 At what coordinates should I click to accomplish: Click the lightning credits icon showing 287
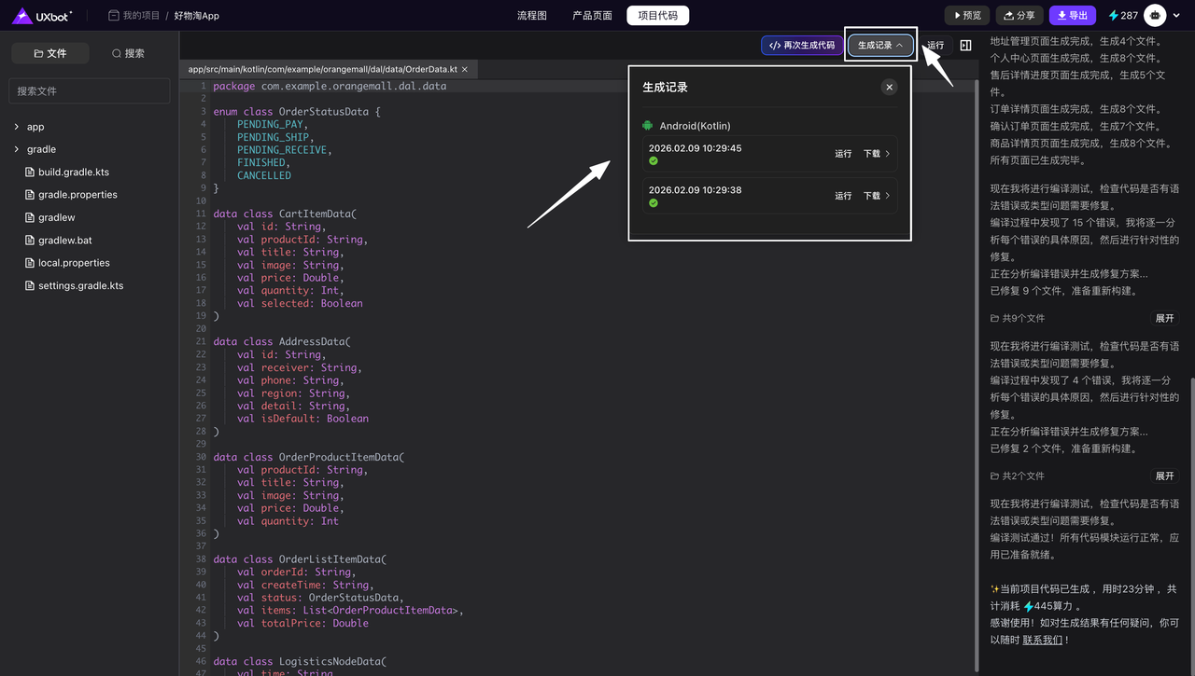click(x=1113, y=16)
